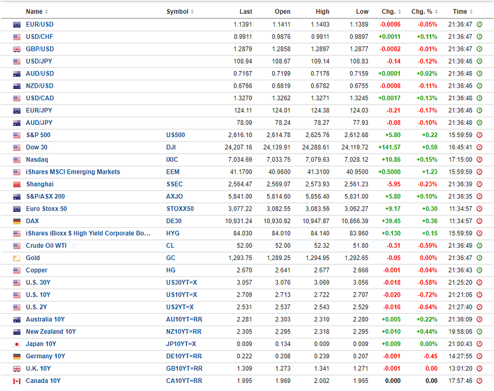This screenshot has width=494, height=391.
Task: Click the Japan flag icon beside Japan 10Y
Action: 17,344
